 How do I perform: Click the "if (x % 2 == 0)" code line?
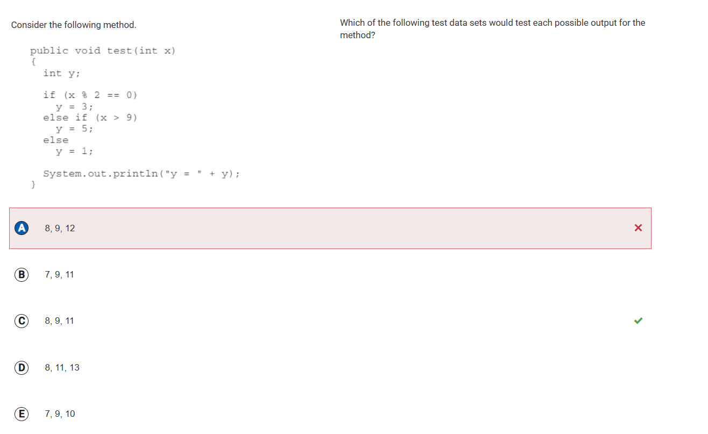coord(90,95)
